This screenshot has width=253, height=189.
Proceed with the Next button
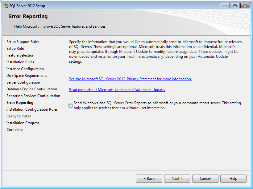pos(177,179)
